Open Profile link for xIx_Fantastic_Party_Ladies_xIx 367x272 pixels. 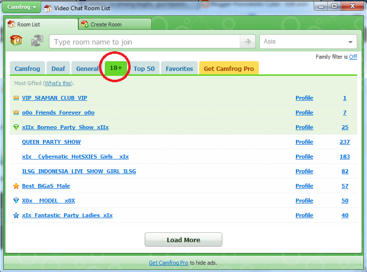pyautogui.click(x=304, y=215)
